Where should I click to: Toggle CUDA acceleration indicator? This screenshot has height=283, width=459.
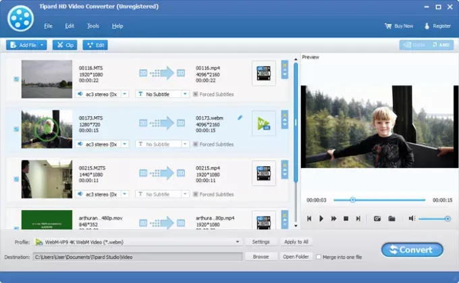[414, 45]
